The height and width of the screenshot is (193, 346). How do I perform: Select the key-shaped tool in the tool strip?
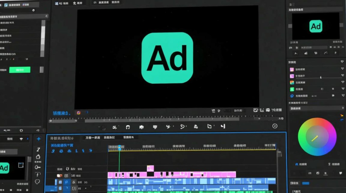[x=38, y=167]
